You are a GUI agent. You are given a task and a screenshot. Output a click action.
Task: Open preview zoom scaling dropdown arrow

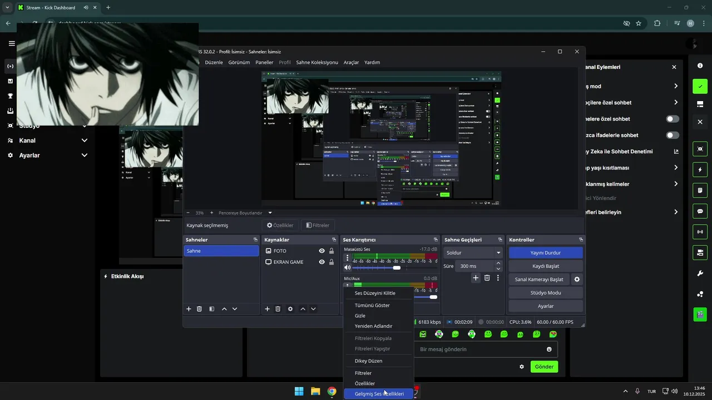click(270, 213)
